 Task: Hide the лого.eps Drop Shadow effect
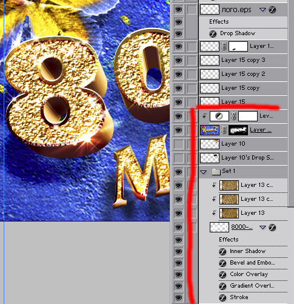178,33
